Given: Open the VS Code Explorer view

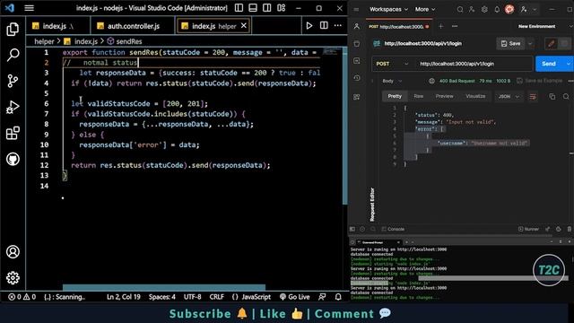Looking at the screenshot, I should tap(13, 30).
